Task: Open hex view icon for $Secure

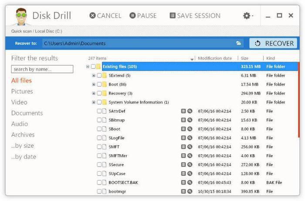Action: coord(183,164)
